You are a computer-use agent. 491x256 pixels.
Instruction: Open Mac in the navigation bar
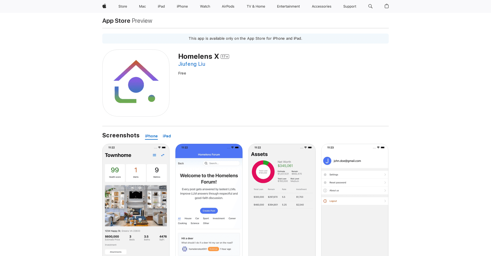(142, 6)
